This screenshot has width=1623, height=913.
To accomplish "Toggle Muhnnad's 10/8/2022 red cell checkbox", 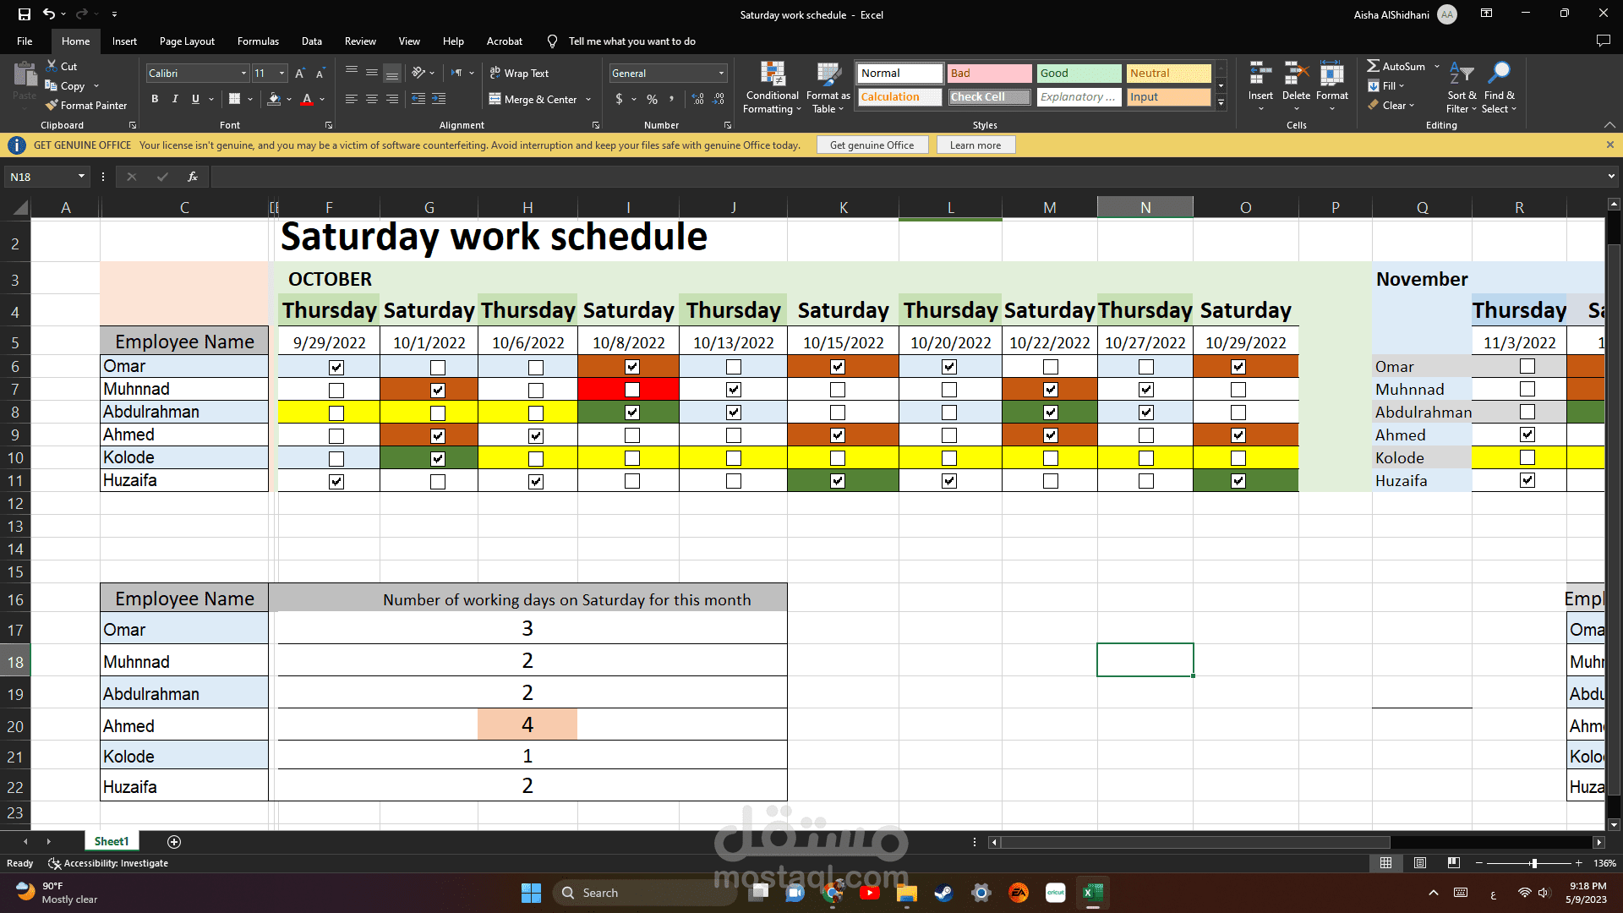I will [x=632, y=390].
